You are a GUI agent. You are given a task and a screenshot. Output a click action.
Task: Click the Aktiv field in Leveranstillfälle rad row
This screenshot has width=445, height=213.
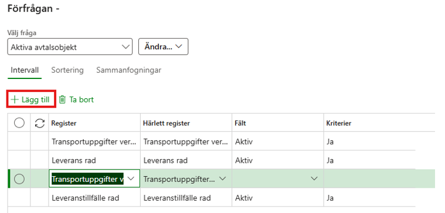pyautogui.click(x=277, y=197)
